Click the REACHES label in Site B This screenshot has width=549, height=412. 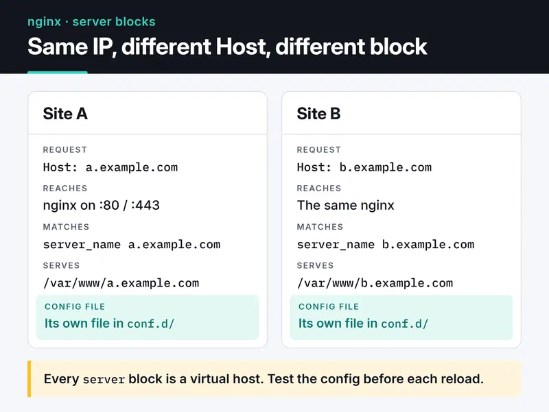click(x=319, y=188)
